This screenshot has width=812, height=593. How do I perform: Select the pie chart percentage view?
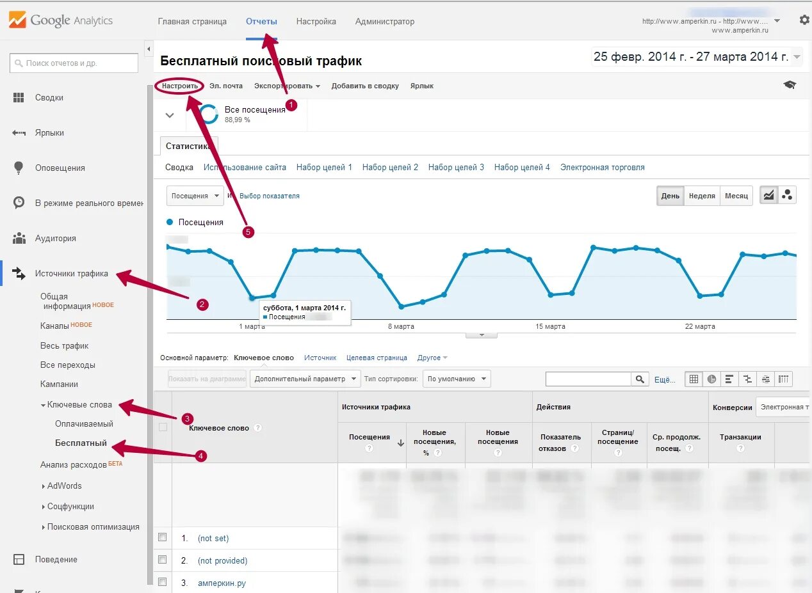711,379
